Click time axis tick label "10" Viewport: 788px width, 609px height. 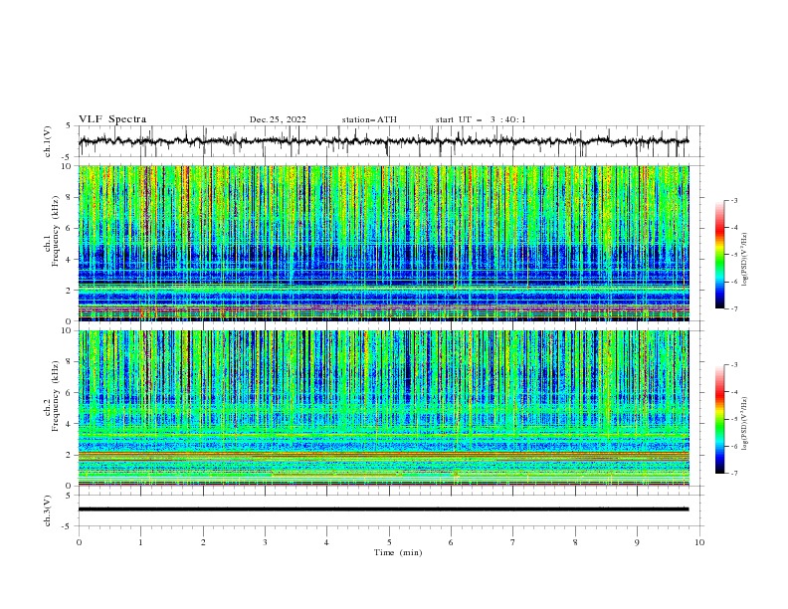(x=699, y=542)
